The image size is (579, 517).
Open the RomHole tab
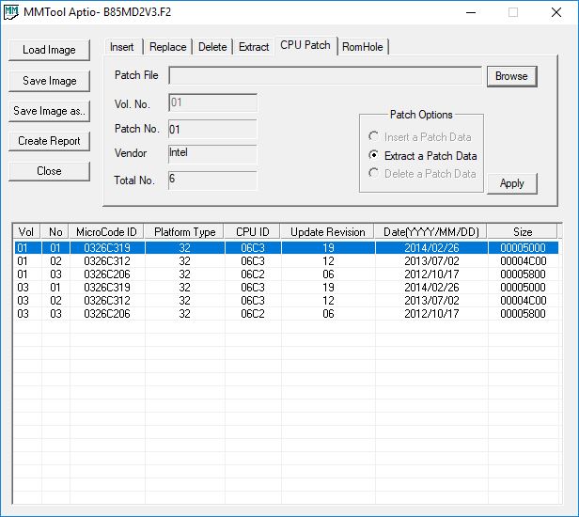(x=363, y=47)
